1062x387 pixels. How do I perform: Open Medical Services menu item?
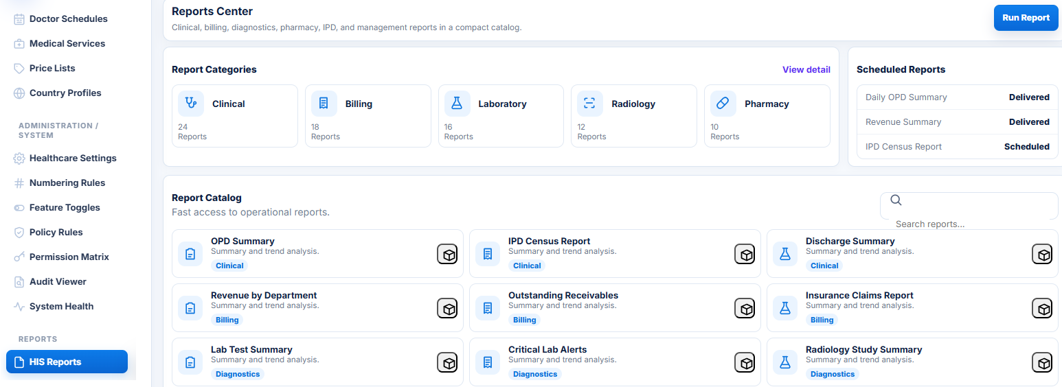click(x=67, y=43)
